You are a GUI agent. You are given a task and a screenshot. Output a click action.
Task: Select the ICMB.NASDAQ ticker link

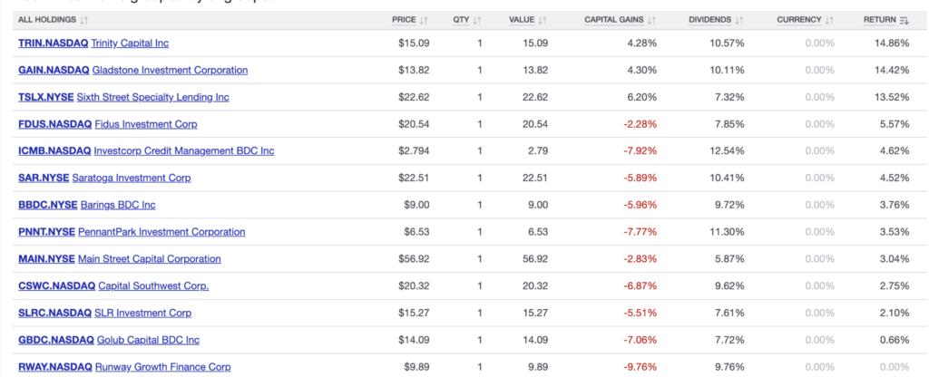coord(54,151)
